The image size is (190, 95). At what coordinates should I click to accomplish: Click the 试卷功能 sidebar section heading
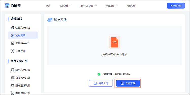(16, 19)
